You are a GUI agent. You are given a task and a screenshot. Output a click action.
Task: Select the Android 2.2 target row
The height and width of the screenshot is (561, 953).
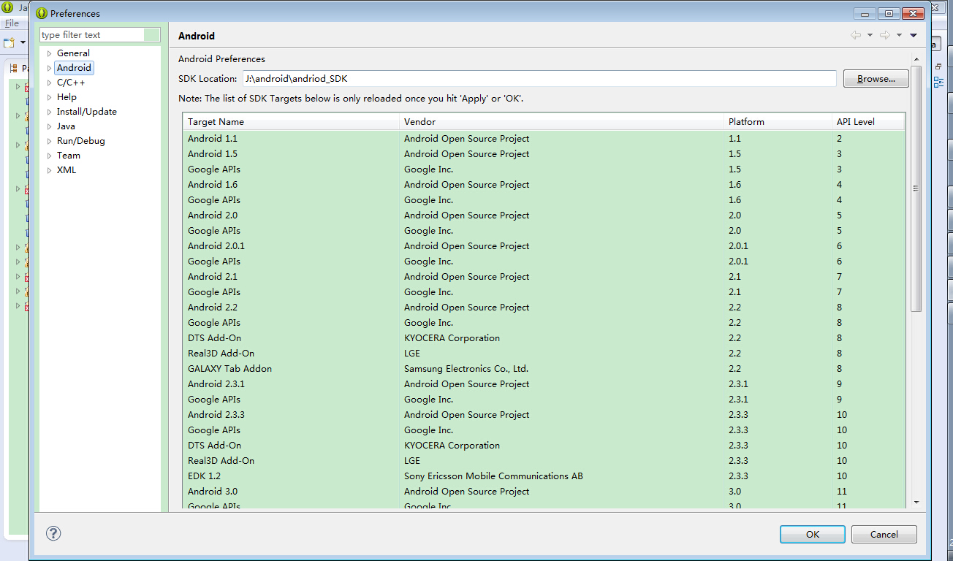(x=544, y=308)
